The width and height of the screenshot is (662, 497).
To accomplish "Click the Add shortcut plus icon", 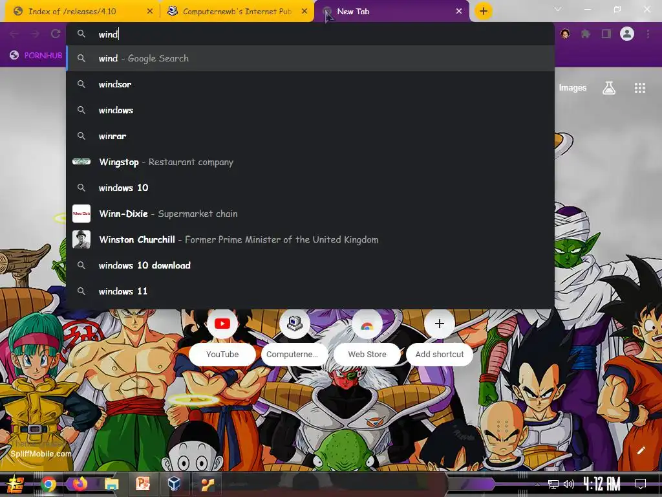I will coord(439,324).
